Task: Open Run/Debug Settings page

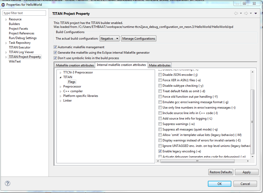Action: click(23, 38)
